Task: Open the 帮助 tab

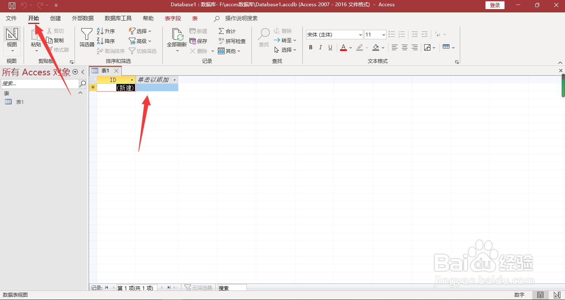Action: point(148,18)
